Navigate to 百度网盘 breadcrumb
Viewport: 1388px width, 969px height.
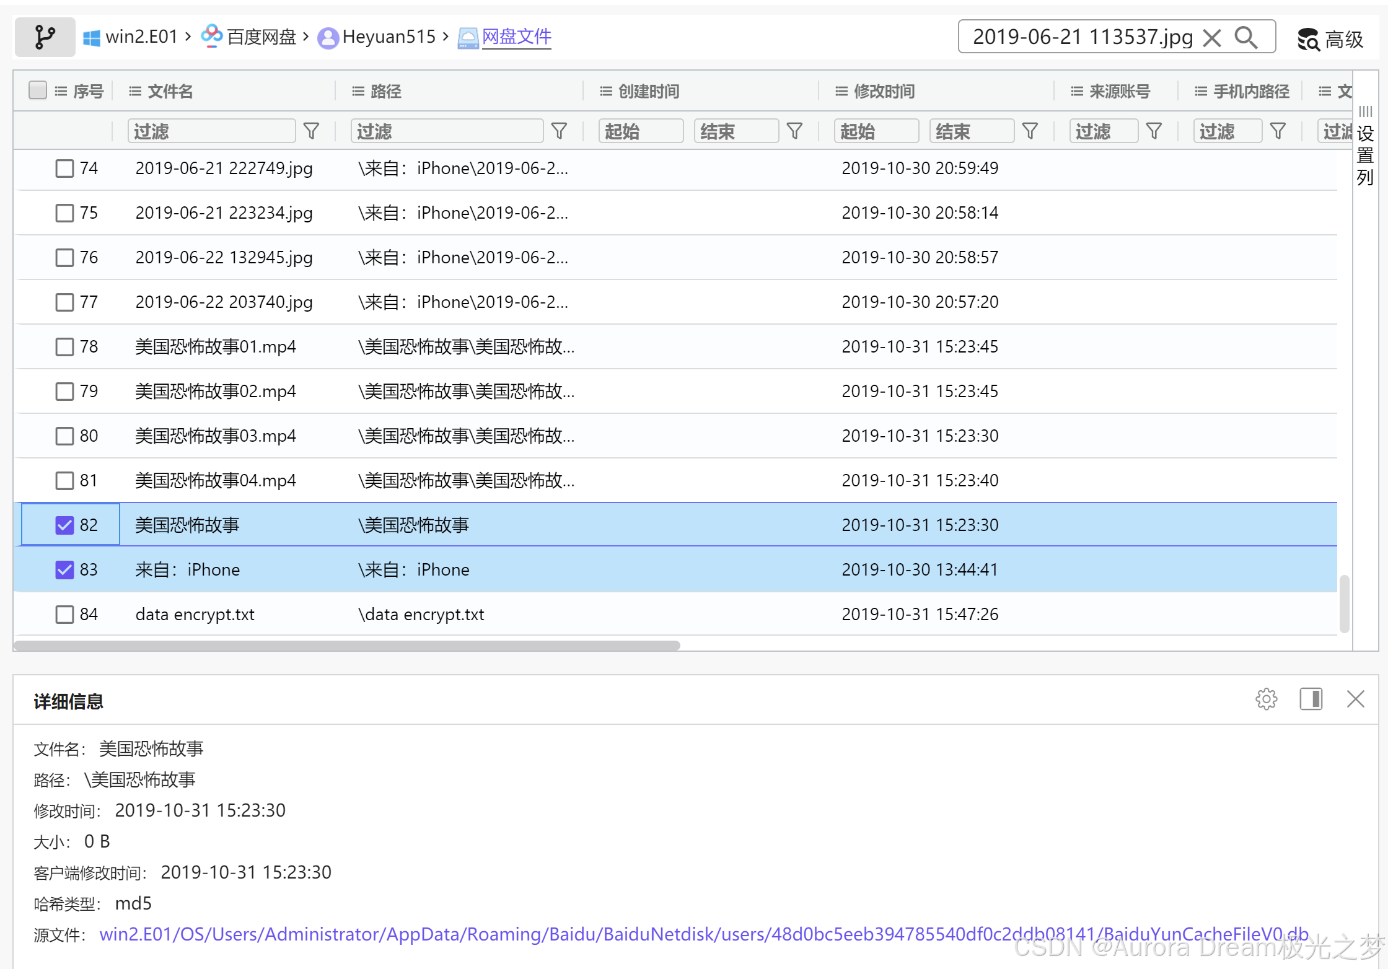coord(261,37)
